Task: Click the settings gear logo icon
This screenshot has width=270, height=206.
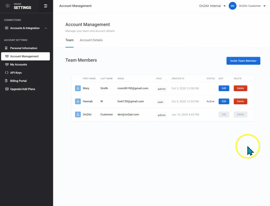Action: (x=8, y=6)
